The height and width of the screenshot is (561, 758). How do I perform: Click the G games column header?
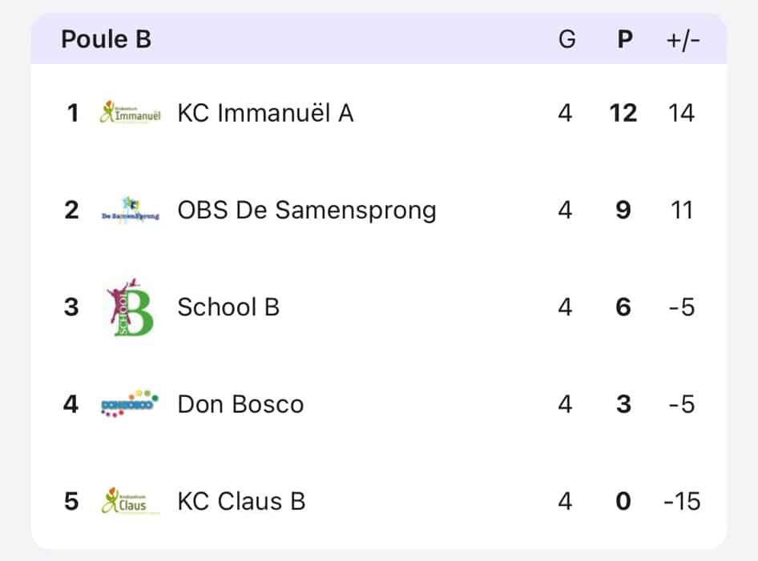click(566, 39)
